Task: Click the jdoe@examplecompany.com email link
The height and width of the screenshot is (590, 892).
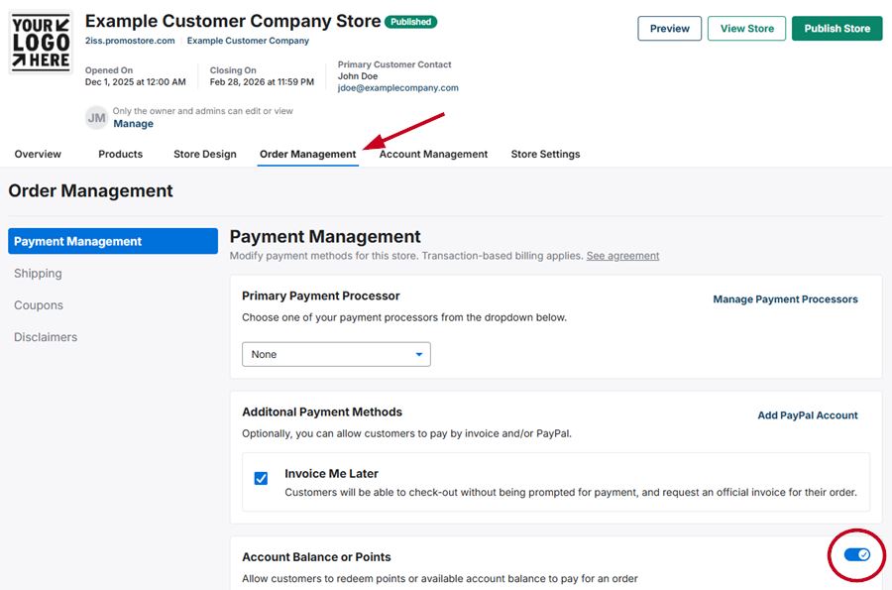Action: (397, 88)
